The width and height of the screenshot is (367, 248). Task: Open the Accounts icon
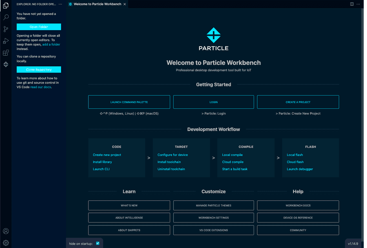(x=6, y=231)
